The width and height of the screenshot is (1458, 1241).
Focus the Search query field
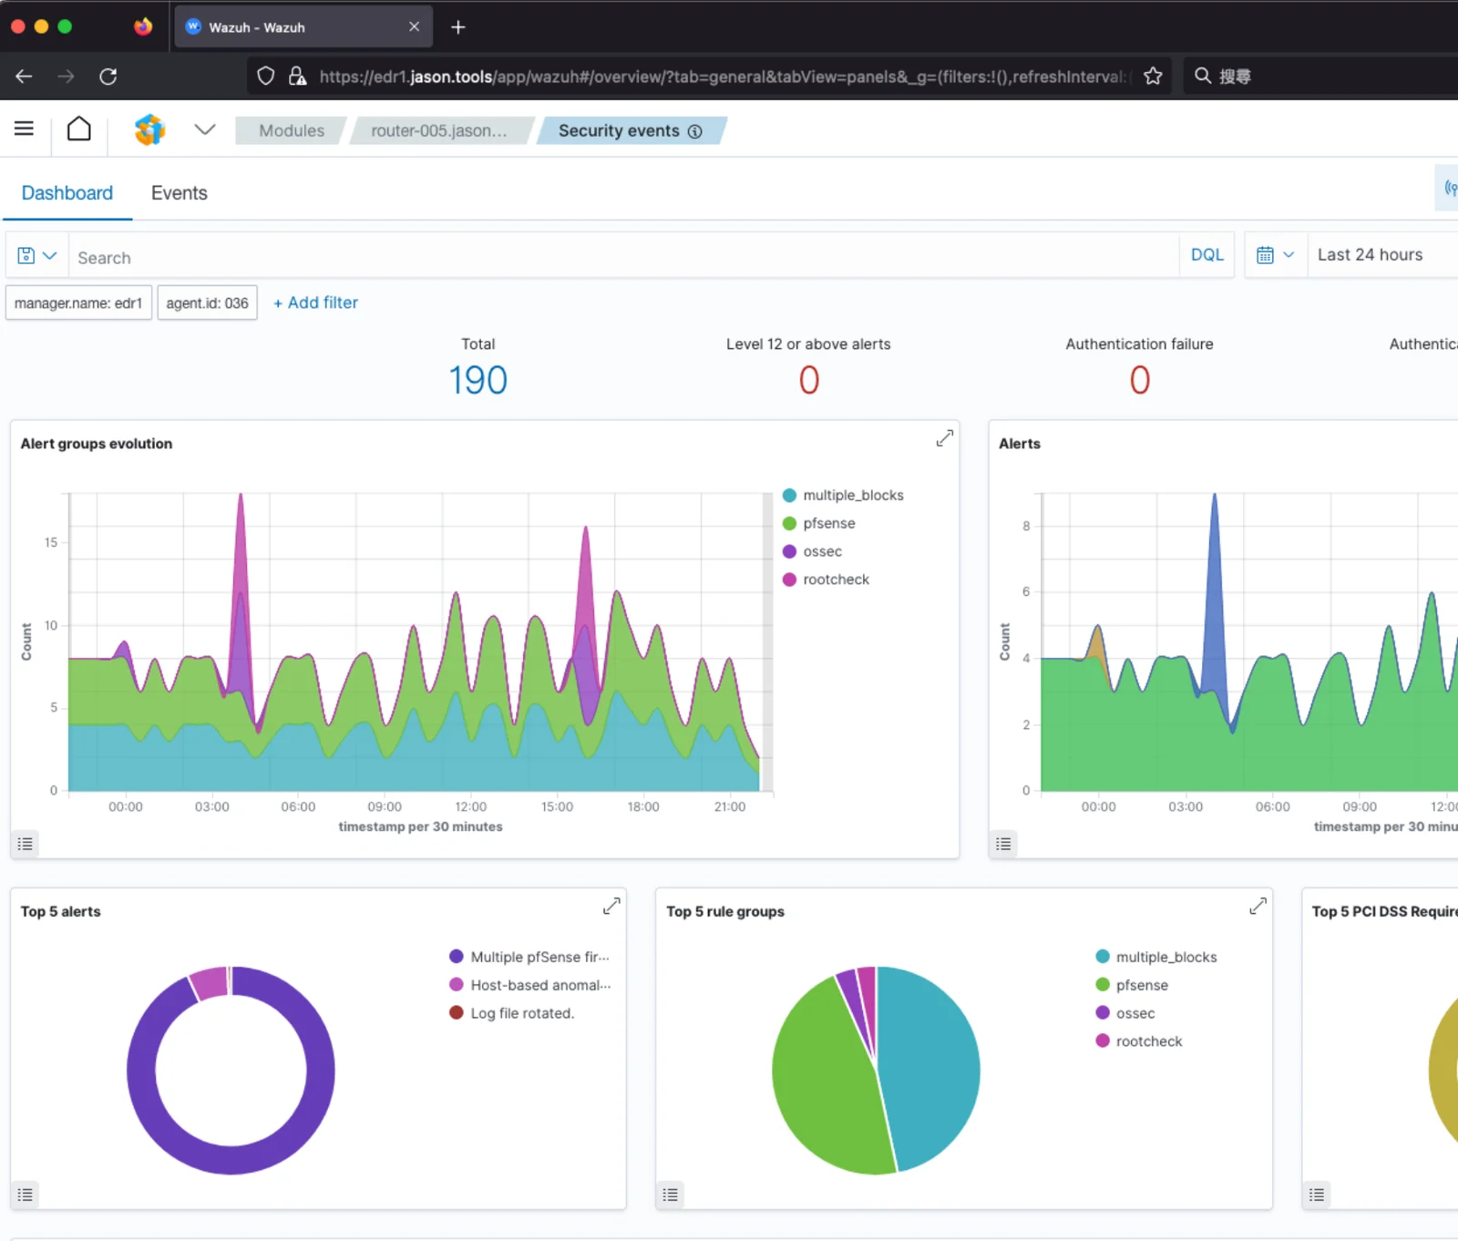click(x=623, y=258)
